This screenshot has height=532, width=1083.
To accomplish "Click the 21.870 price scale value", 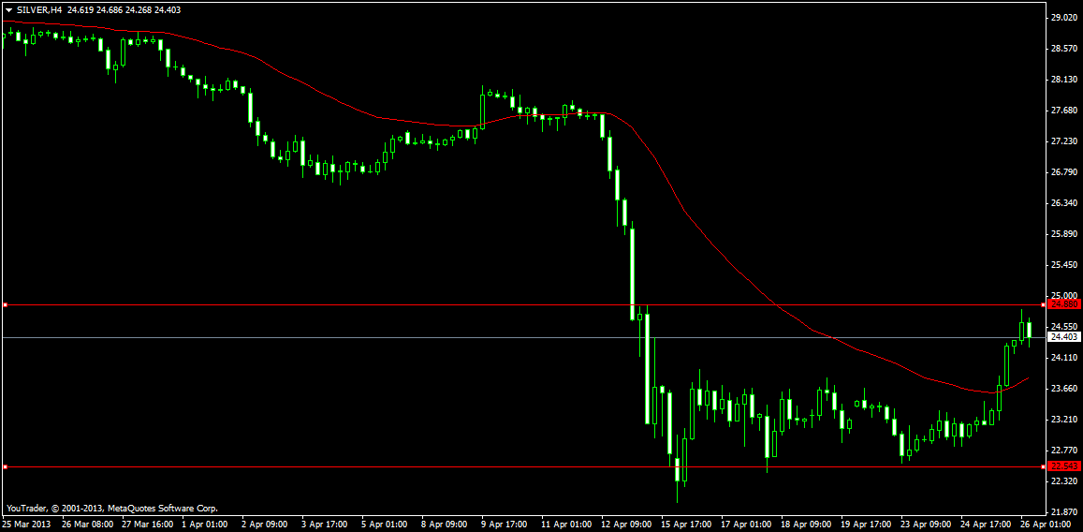I will [x=1063, y=512].
